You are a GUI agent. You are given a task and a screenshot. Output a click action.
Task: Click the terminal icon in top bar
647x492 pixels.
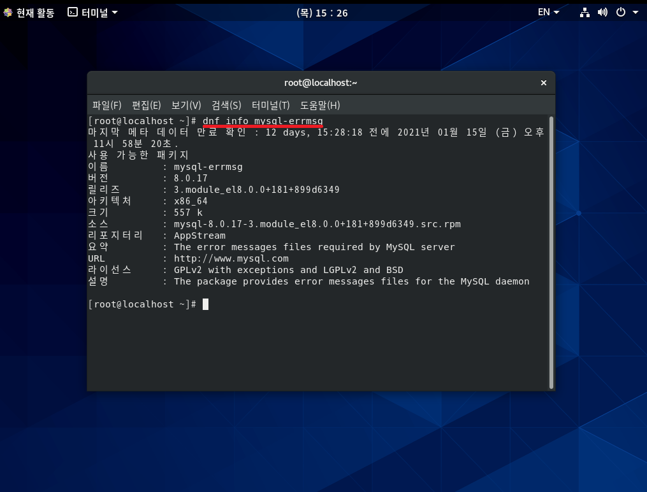(x=72, y=12)
